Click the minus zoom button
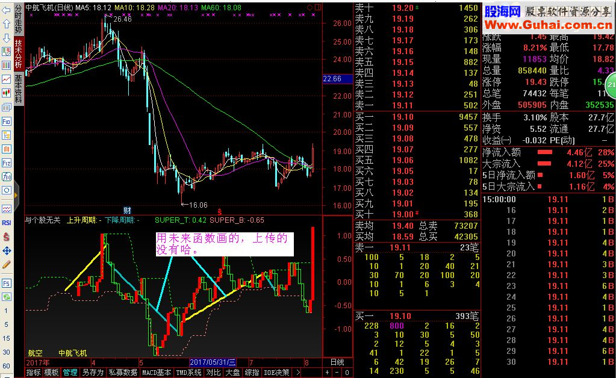 pos(337,373)
